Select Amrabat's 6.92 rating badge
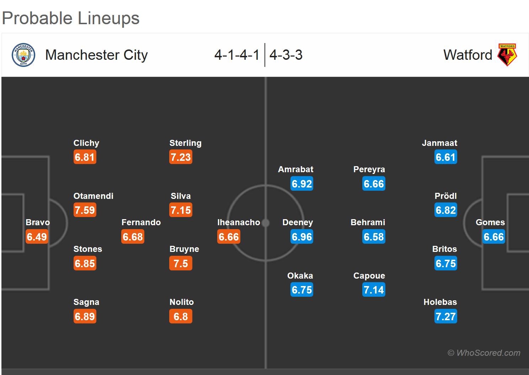 tap(302, 184)
